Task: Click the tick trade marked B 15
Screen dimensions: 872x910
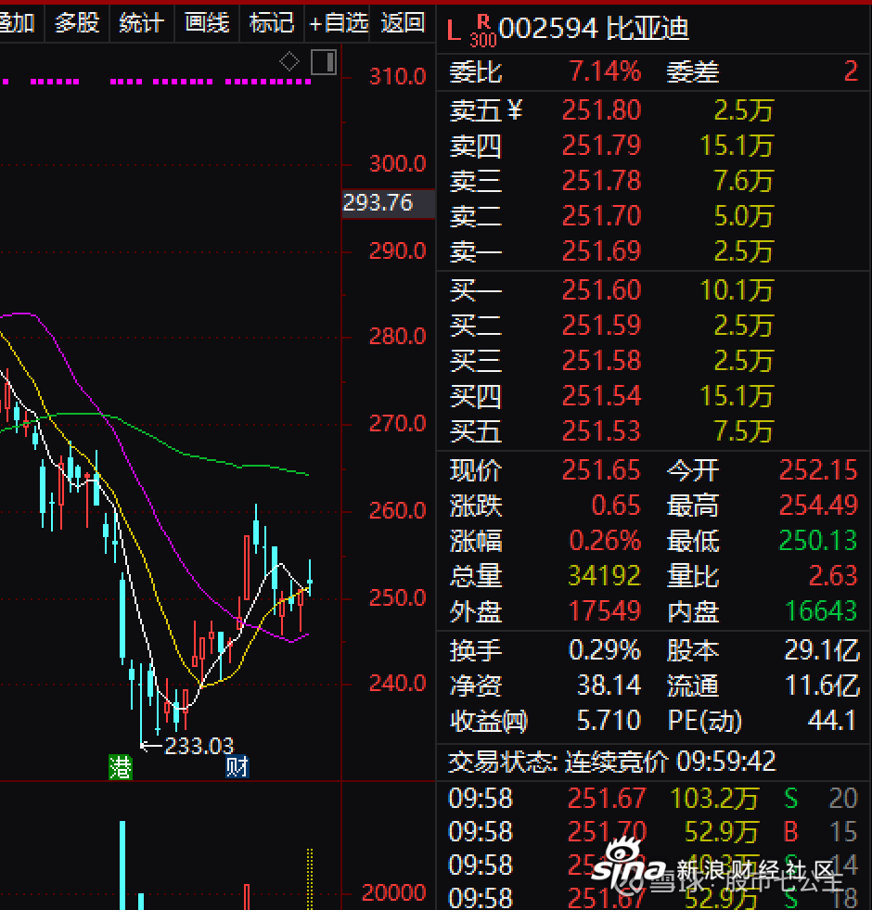Action: (x=653, y=832)
